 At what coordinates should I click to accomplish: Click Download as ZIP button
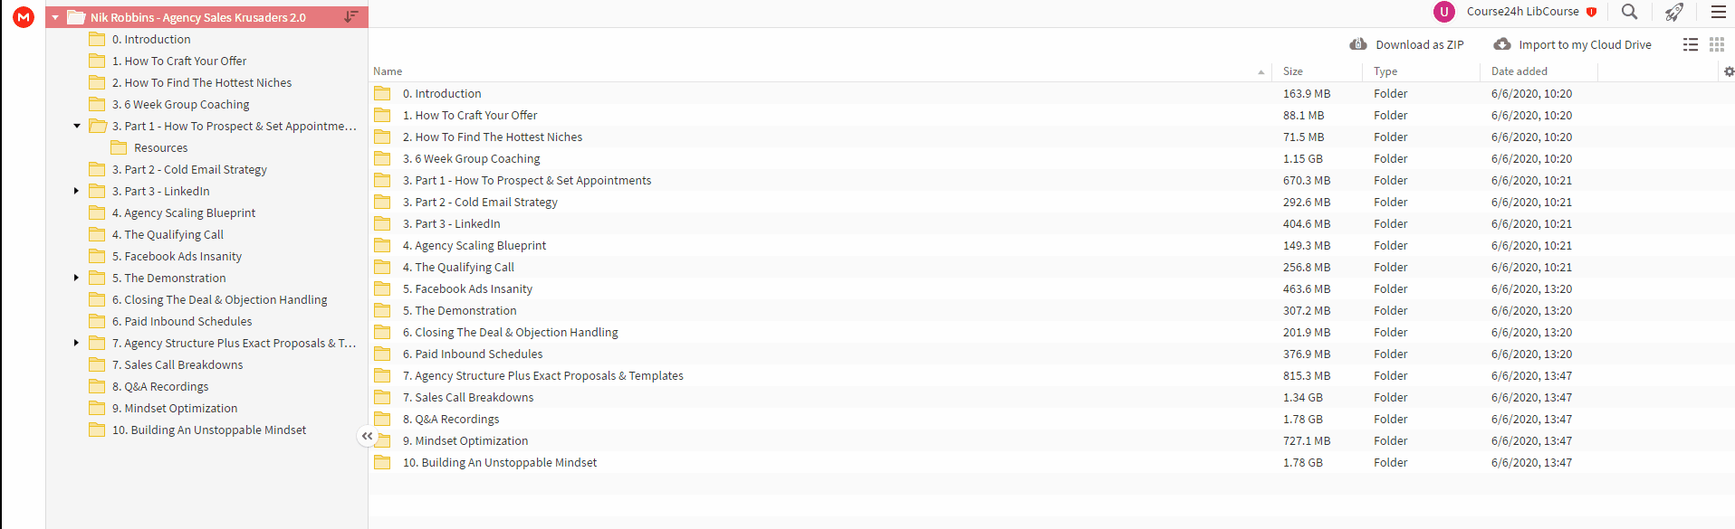(1406, 44)
